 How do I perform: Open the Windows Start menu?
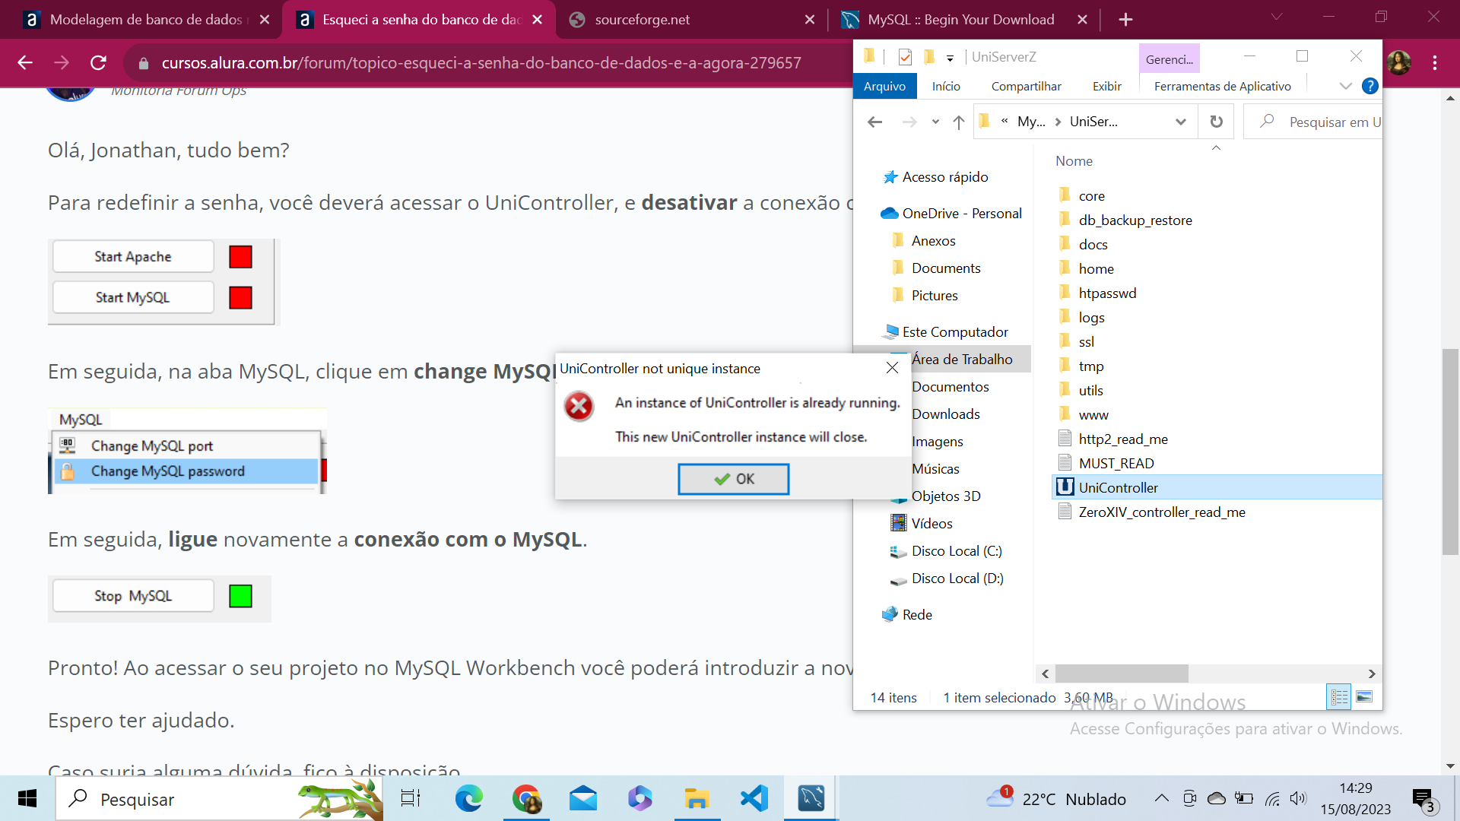pos(27,798)
